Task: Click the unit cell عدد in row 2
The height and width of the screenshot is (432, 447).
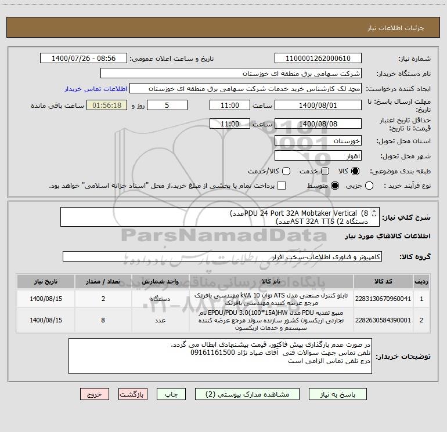Action: tap(160, 320)
